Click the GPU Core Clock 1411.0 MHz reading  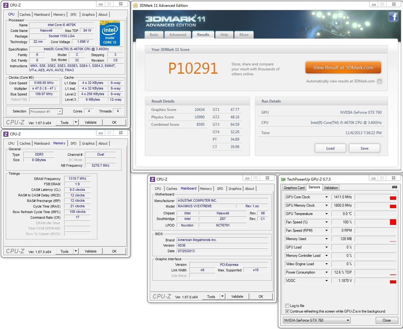(343, 197)
